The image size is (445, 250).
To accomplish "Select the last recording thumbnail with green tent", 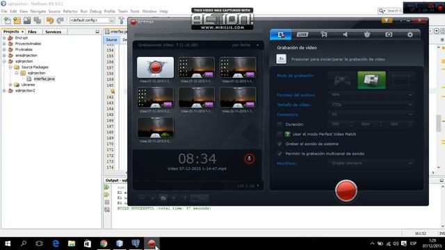I will pos(155,128).
